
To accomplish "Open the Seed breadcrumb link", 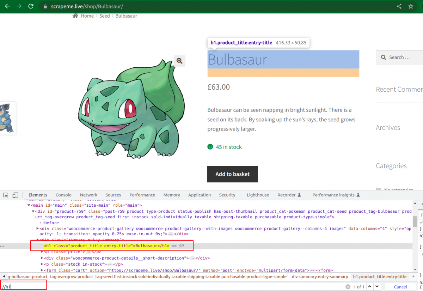I will click(104, 16).
